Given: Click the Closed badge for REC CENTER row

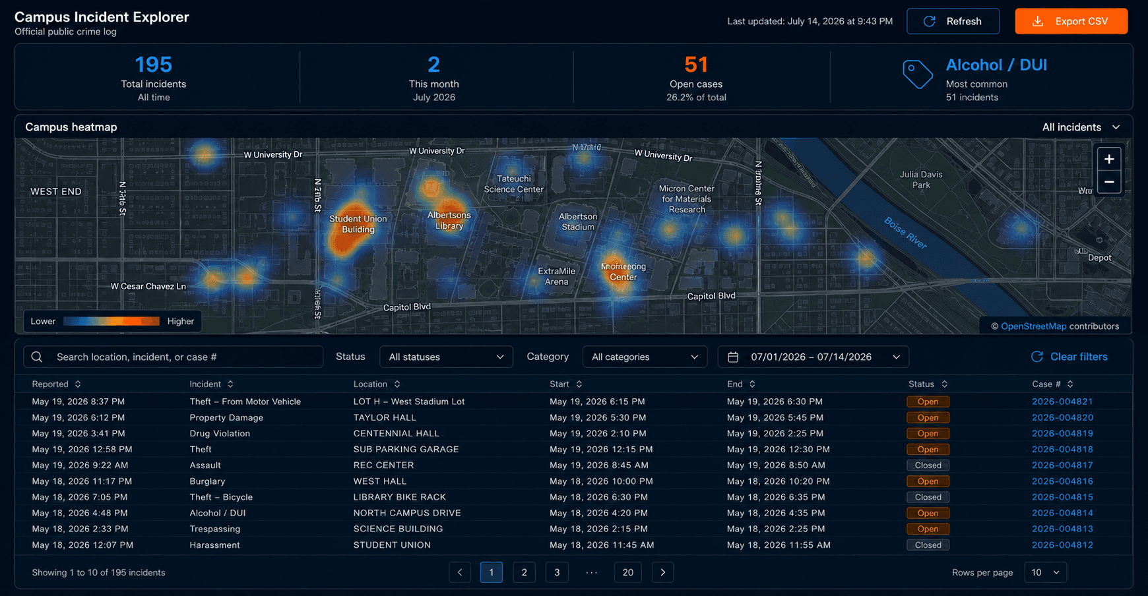Looking at the screenshot, I should coord(928,465).
